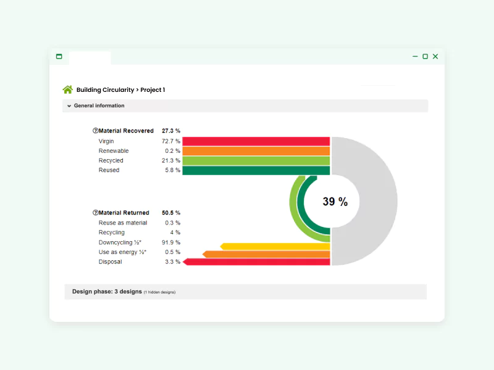Click the home icon in the breadcrumb

67,89
